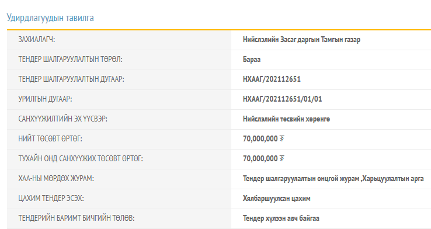The image size is (431, 229).
Task: Click Тендер хүлээн авч байгаа status
Action: pos(281,218)
